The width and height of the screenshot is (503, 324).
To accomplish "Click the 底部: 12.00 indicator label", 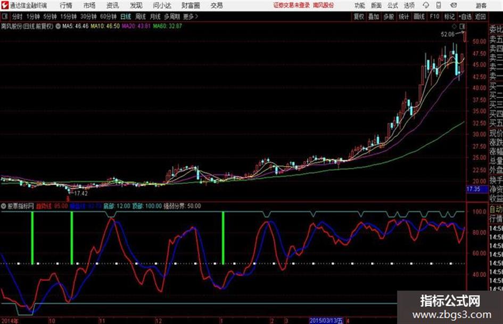I will (117, 206).
